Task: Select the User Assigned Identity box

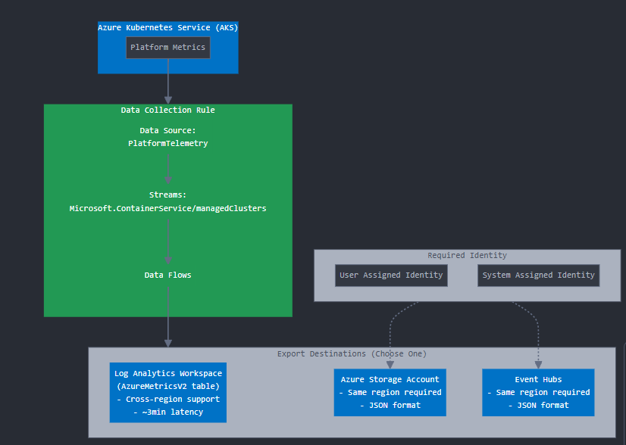Action: (x=391, y=275)
